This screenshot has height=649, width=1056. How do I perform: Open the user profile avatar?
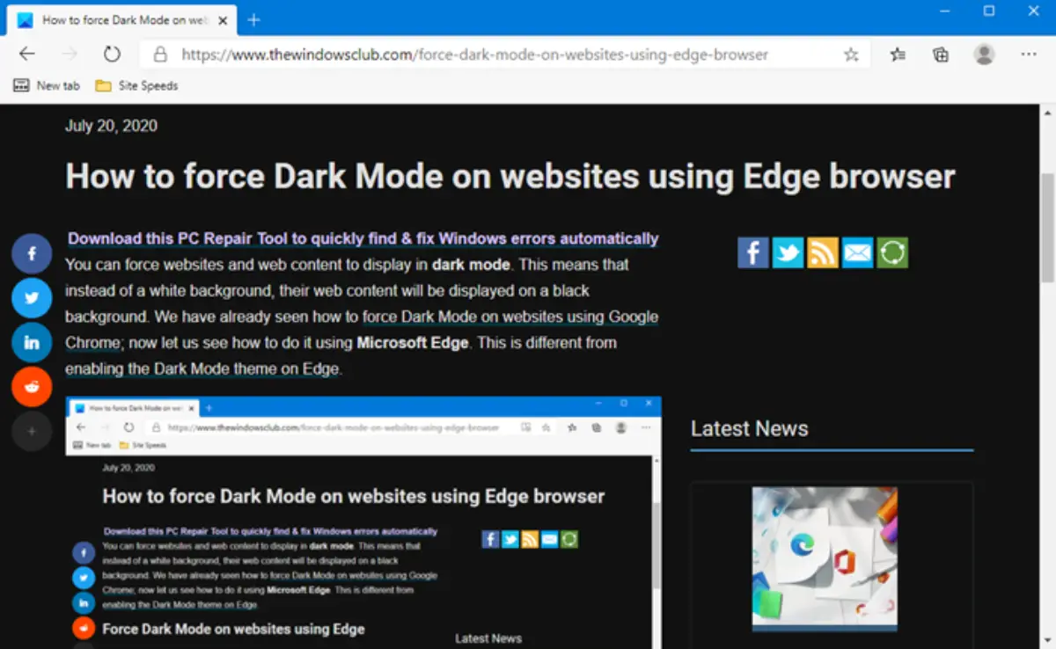coord(984,55)
